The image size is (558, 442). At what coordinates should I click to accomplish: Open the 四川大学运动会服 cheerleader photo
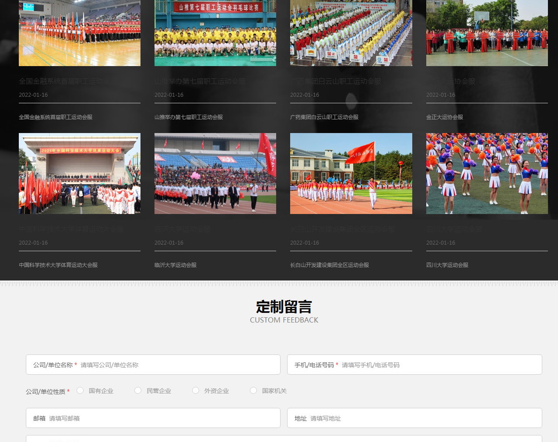pos(487,173)
